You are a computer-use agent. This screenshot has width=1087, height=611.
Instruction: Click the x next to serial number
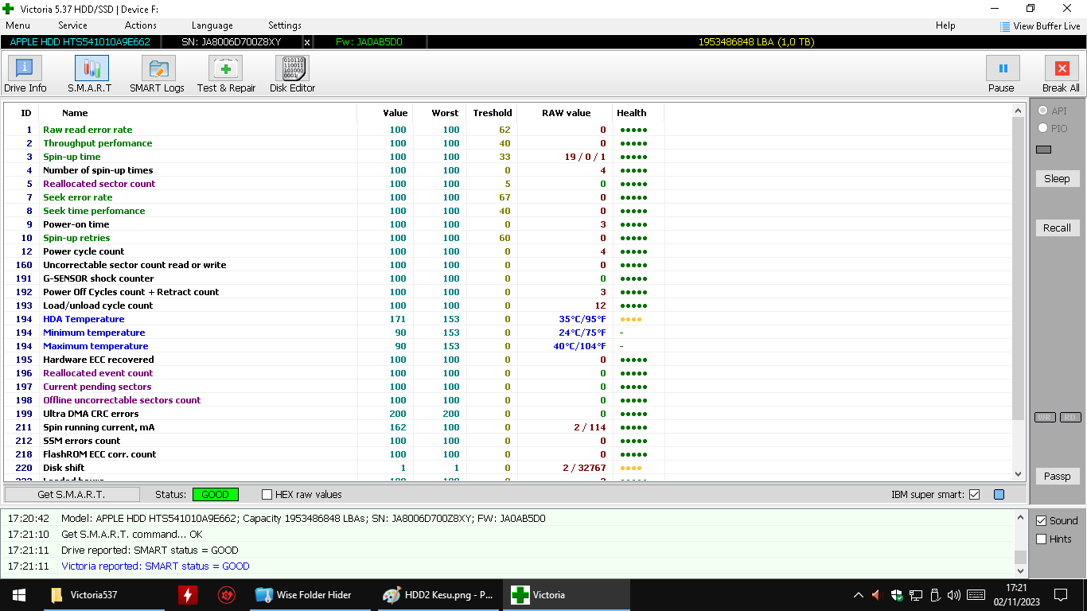[x=307, y=42]
